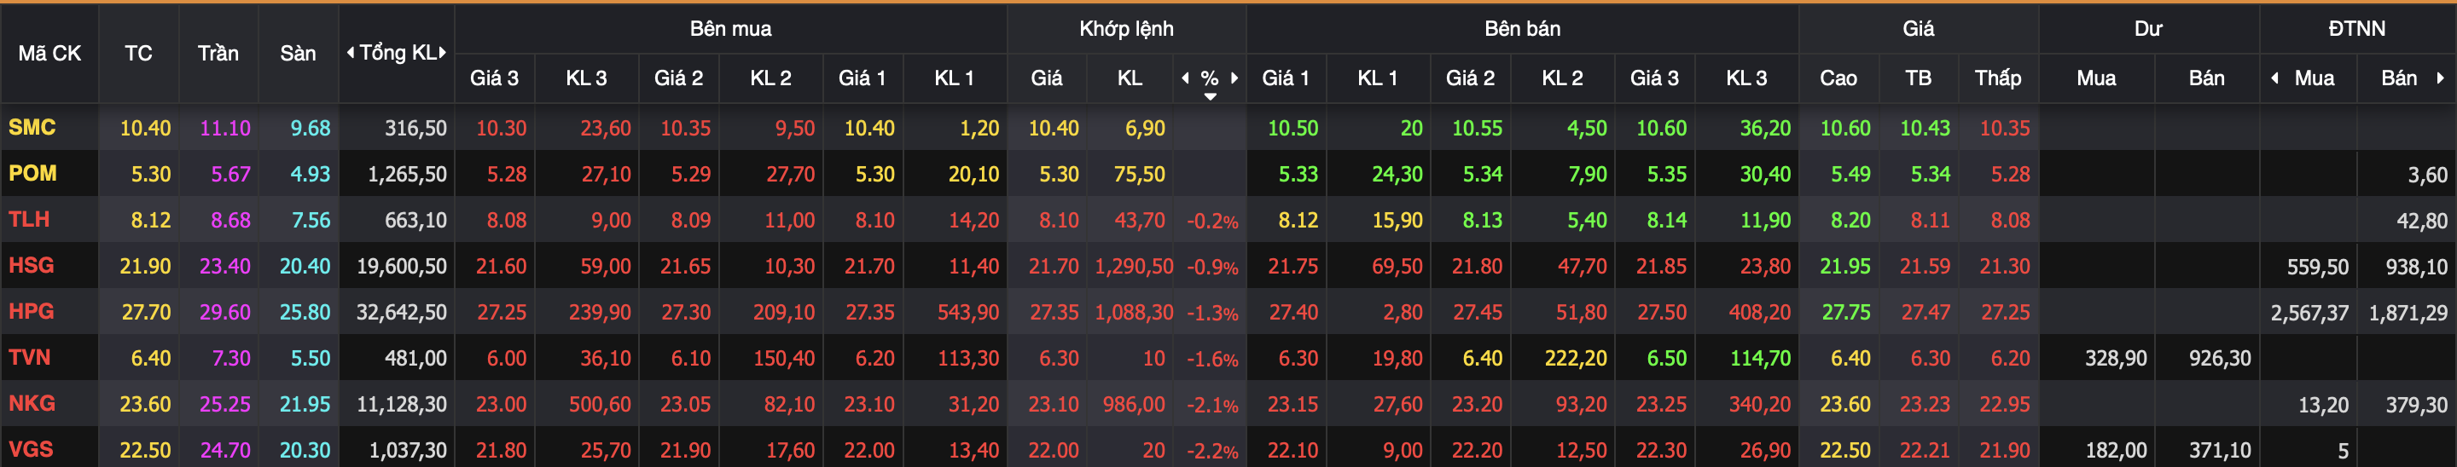The height and width of the screenshot is (467, 2457).
Task: Click the Thấp column header
Action: coord(1998,78)
